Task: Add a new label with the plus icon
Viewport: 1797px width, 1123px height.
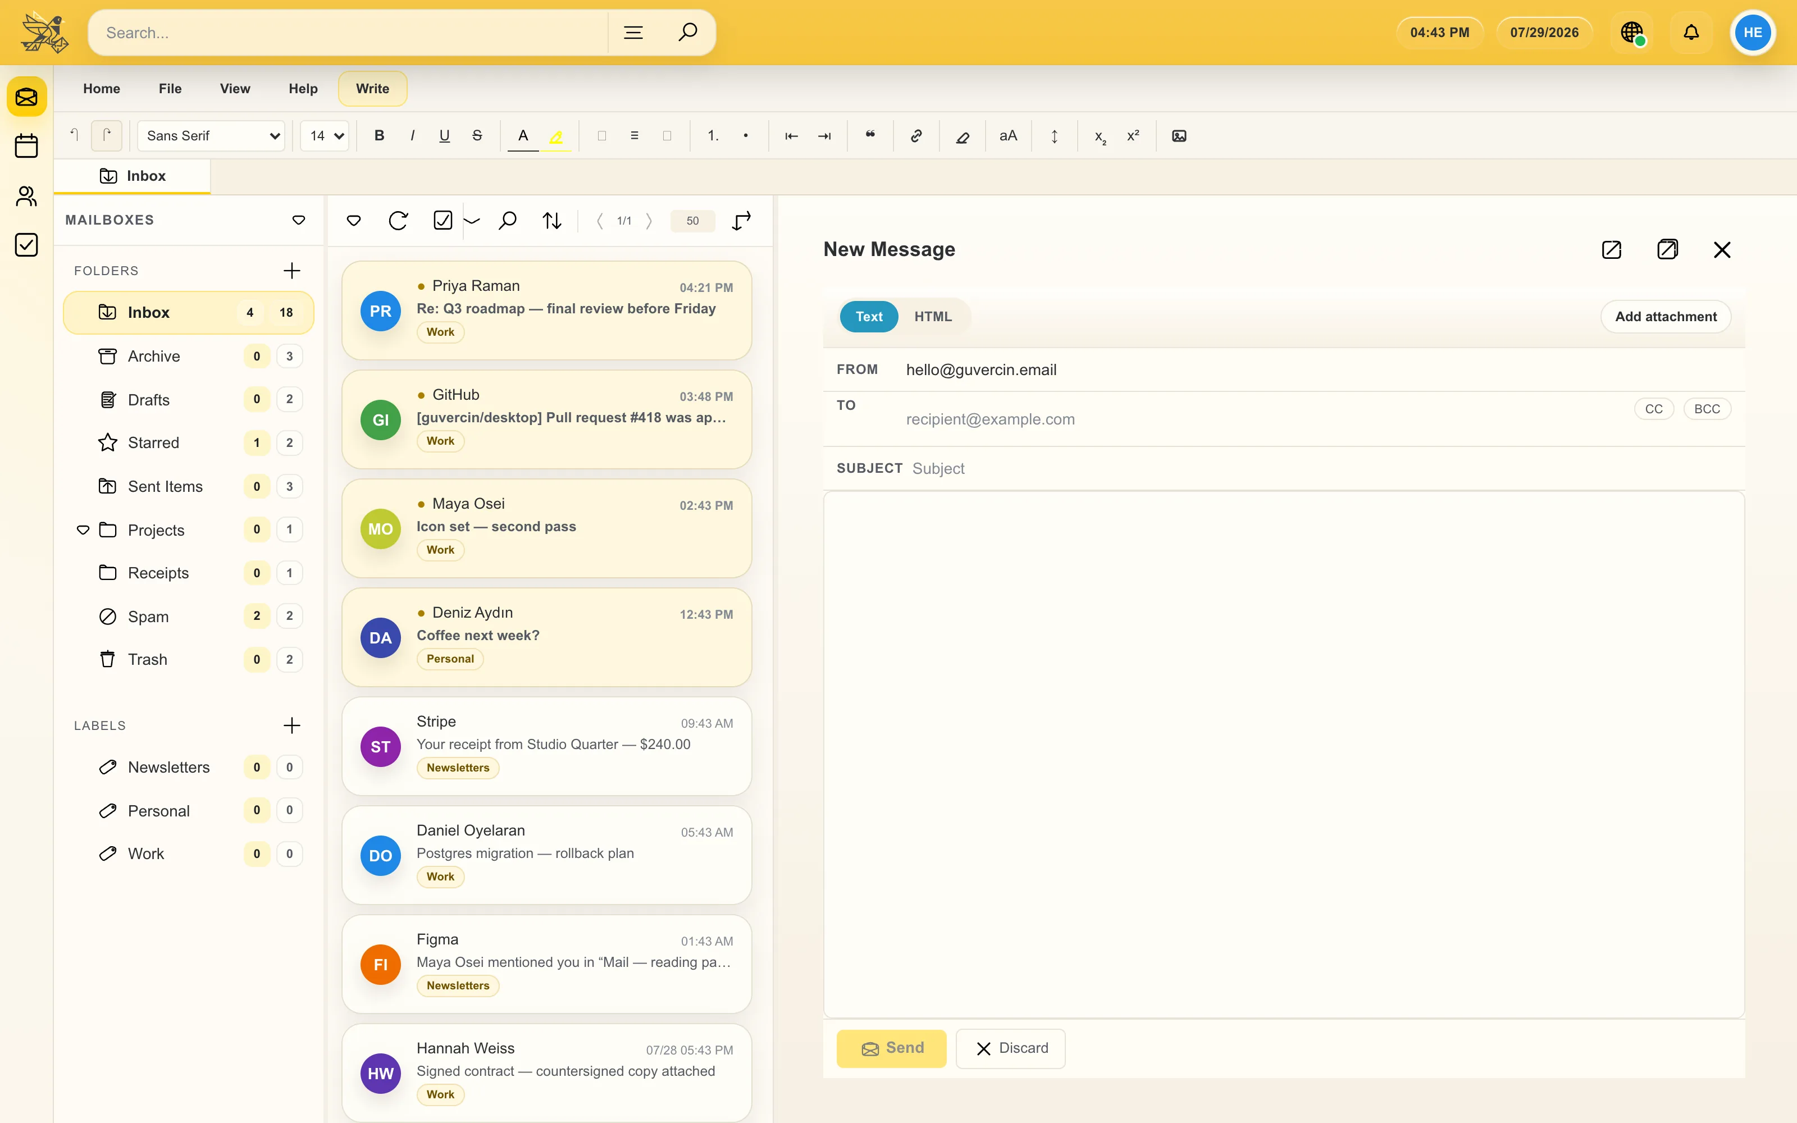Action: [292, 725]
